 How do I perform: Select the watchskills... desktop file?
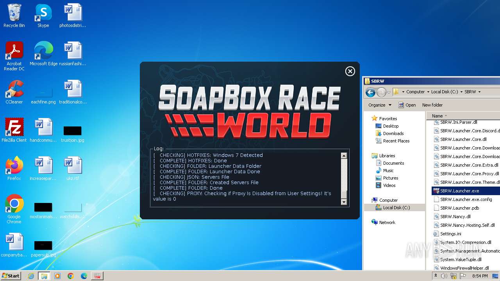(73, 211)
